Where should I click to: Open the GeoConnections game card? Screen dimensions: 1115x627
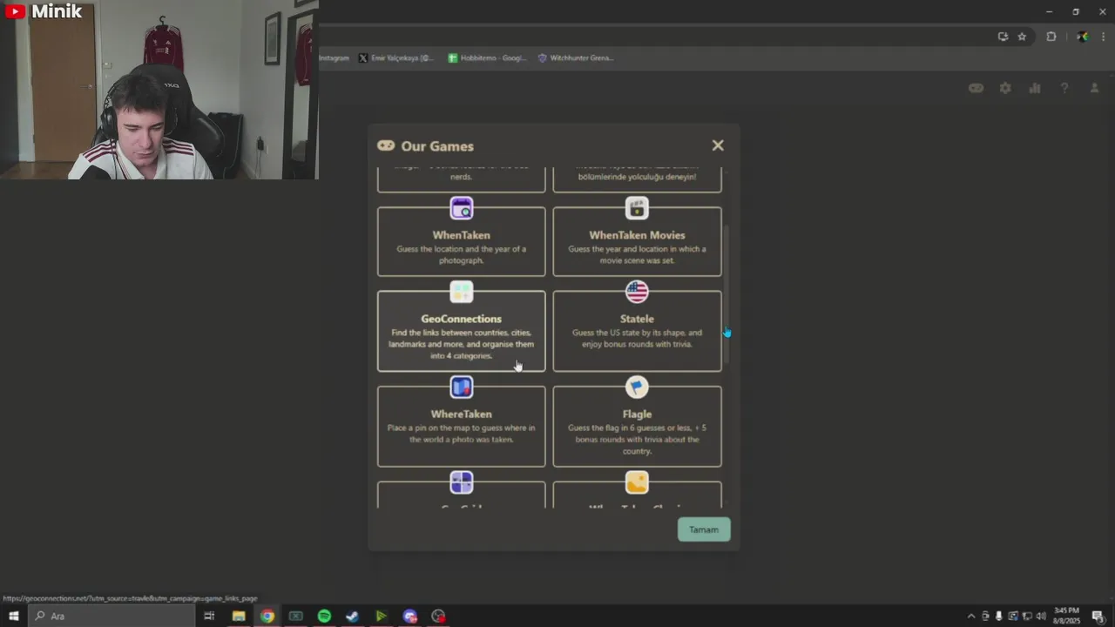pyautogui.click(x=462, y=331)
